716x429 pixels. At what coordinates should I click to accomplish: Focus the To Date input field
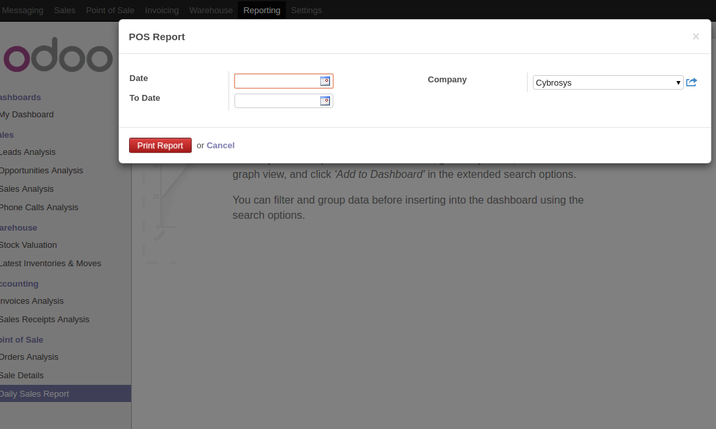coord(277,101)
